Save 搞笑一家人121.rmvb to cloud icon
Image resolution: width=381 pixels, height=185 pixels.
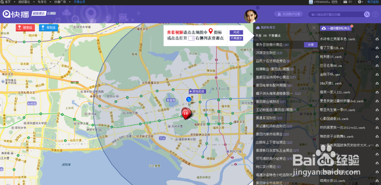377,92
